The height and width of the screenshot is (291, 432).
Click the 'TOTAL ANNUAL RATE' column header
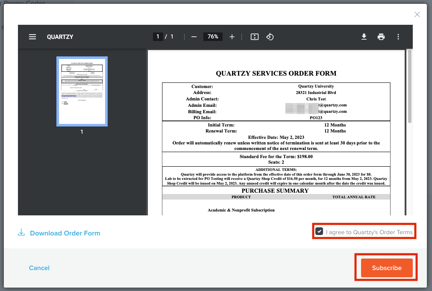point(354,197)
